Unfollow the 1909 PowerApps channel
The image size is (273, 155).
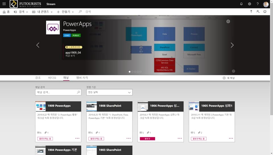click(x=45, y=139)
